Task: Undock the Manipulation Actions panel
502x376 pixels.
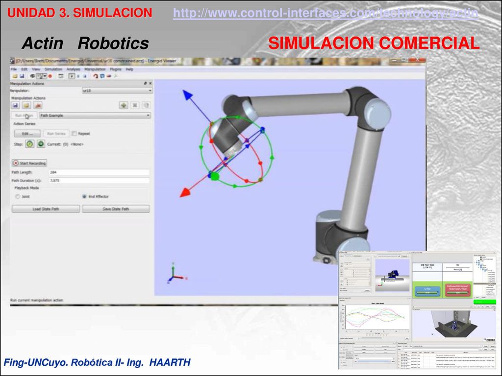Action: pyautogui.click(x=145, y=83)
